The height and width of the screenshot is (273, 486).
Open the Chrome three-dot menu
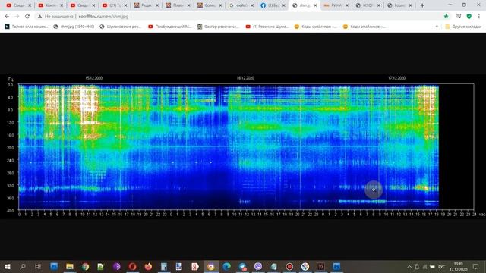(479, 17)
